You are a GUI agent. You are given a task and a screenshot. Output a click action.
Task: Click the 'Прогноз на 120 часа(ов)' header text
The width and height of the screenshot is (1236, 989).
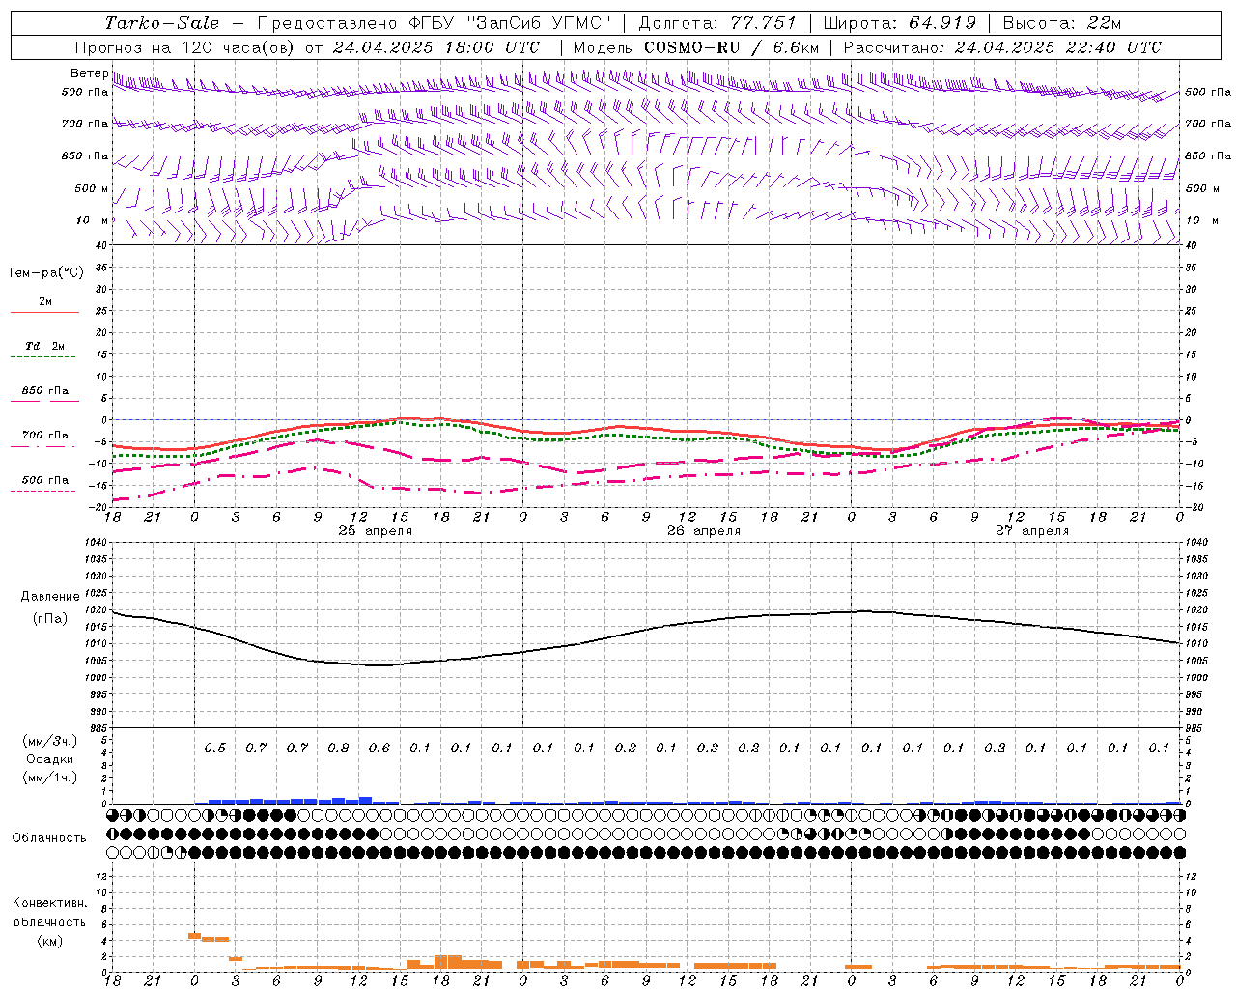click(185, 47)
